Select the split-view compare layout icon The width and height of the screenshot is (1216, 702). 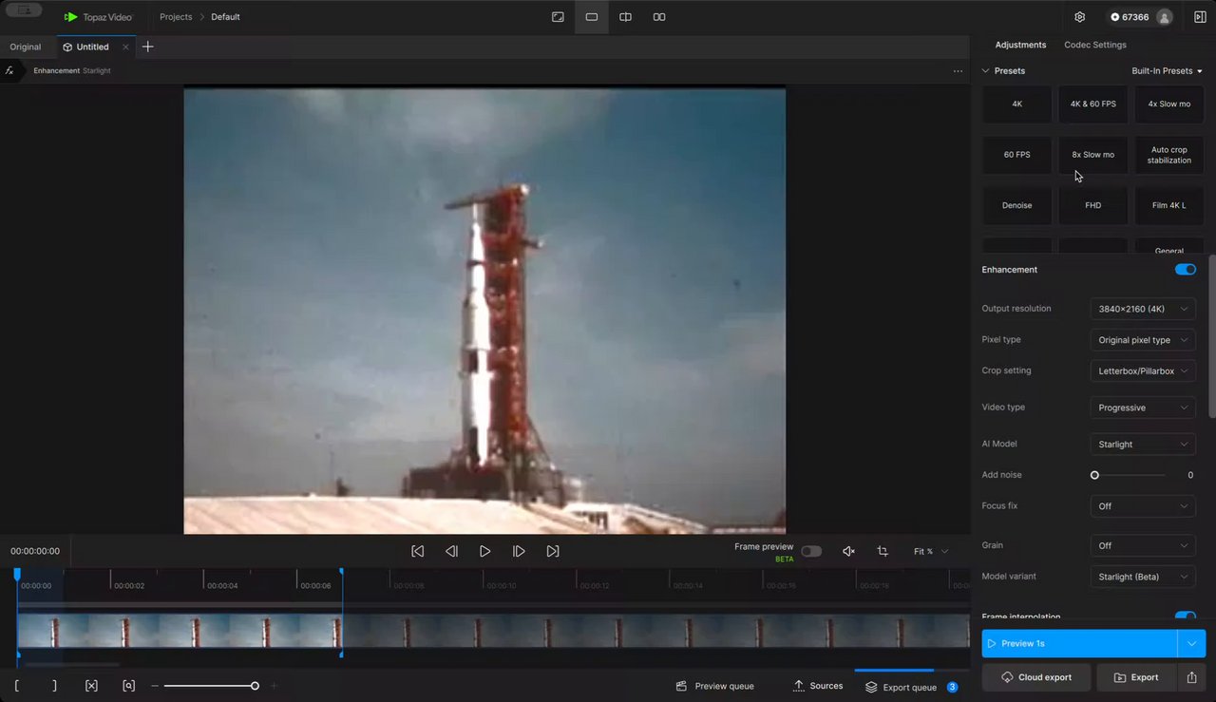pyautogui.click(x=625, y=17)
